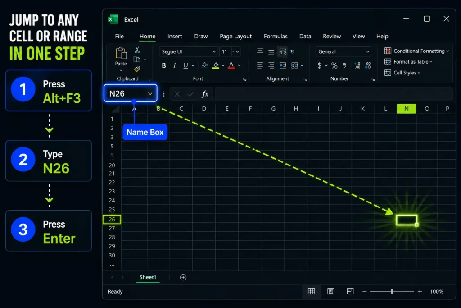Click the Merge & Center icon
This screenshot has height=308, width=461.
(x=294, y=65)
